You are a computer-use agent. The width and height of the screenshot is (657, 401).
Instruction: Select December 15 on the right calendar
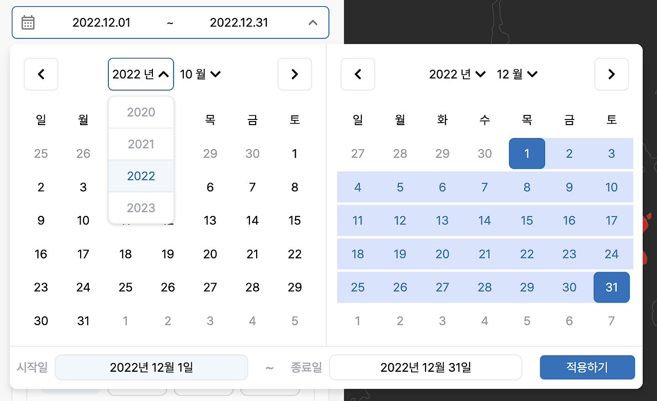tap(527, 220)
